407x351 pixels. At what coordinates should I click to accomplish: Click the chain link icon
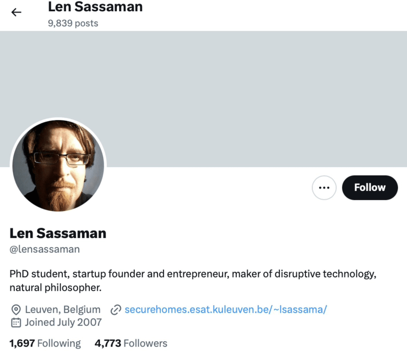point(116,310)
